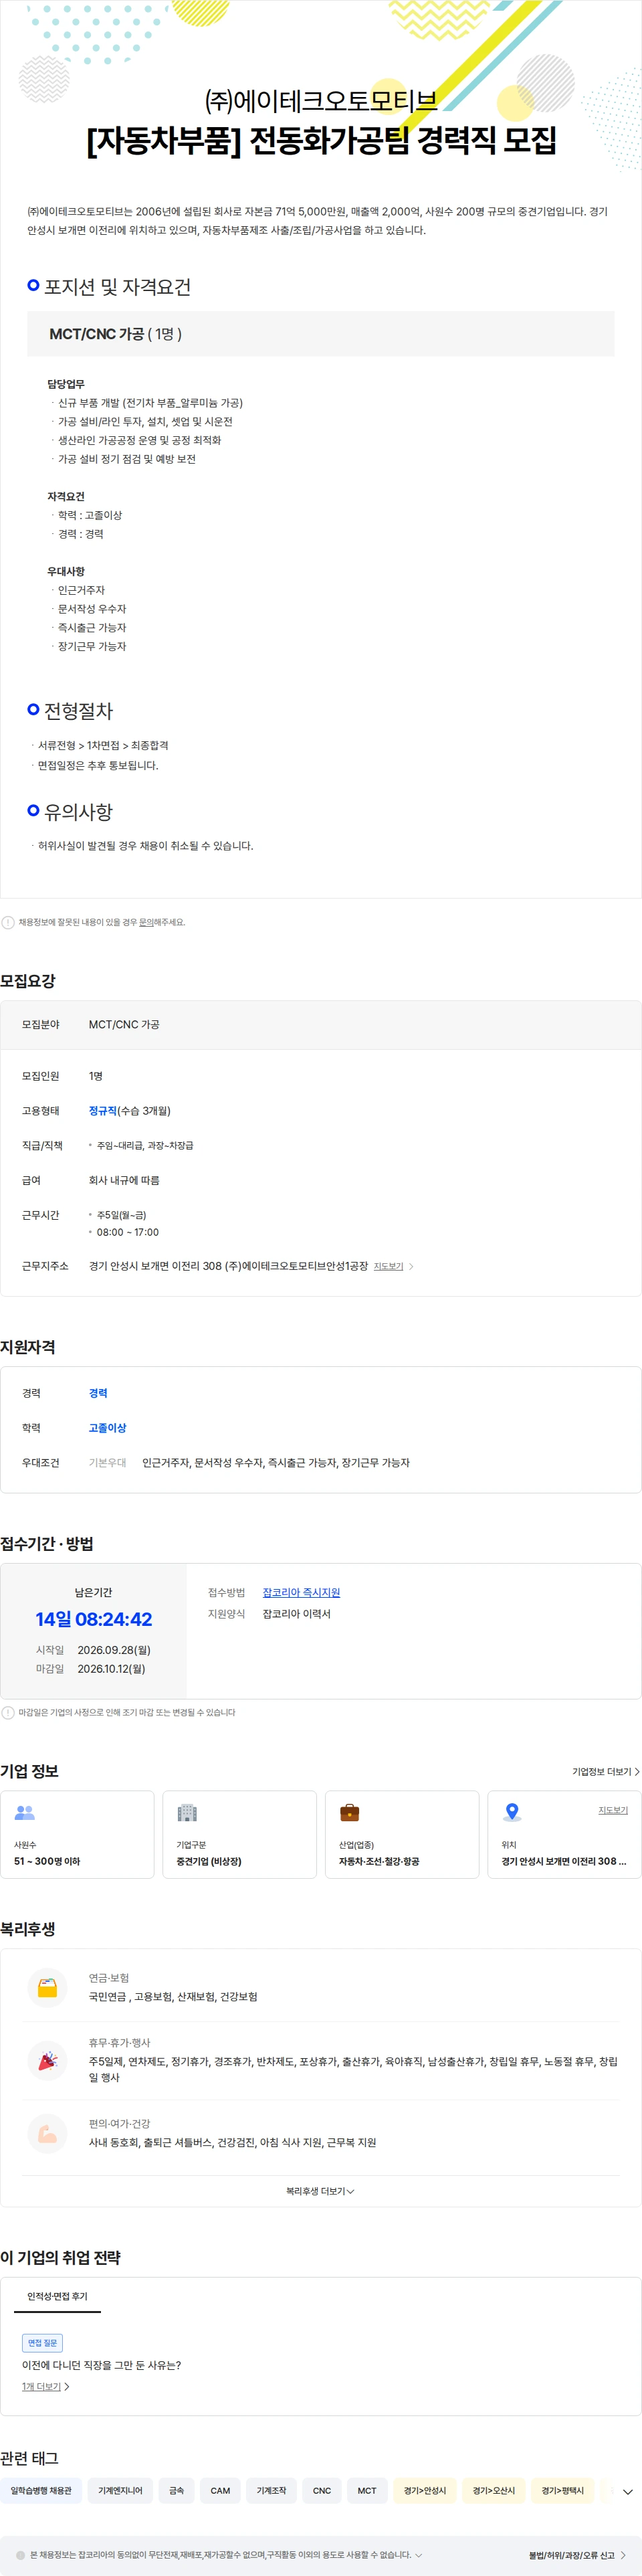Select the MCT tag

pos(367,2490)
